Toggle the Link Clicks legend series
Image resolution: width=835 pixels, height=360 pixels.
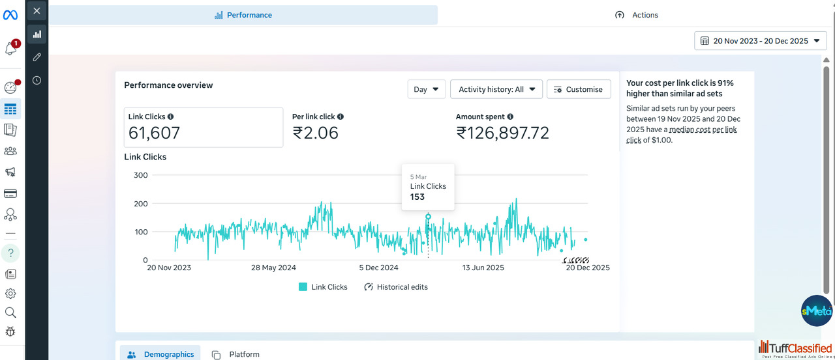pyautogui.click(x=323, y=287)
